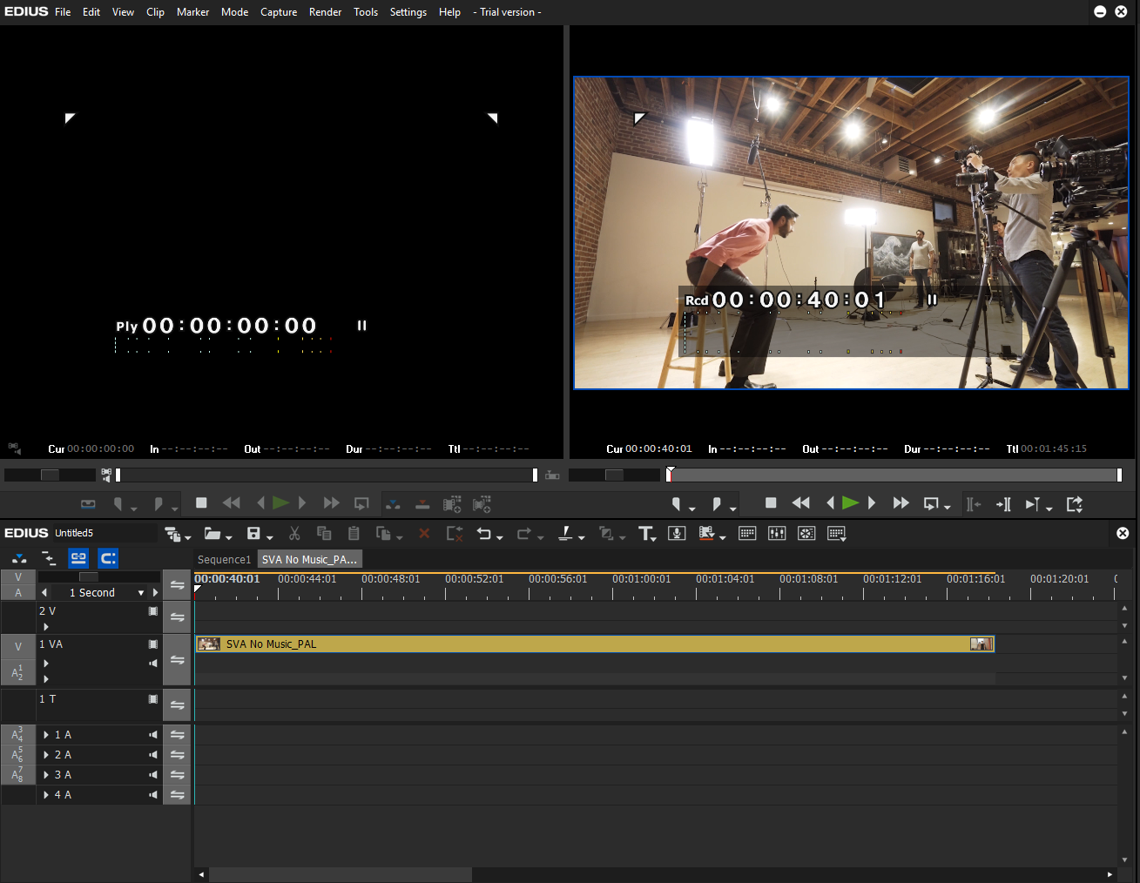Click the recorder Rewind button

click(801, 503)
